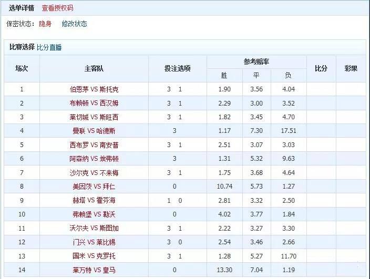
Task: Click the 场次 column header
Action: click(22, 68)
